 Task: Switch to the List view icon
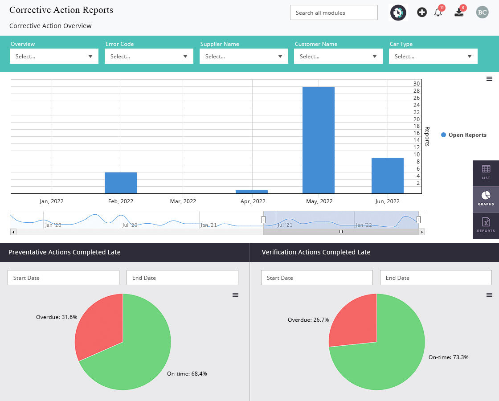[486, 173]
